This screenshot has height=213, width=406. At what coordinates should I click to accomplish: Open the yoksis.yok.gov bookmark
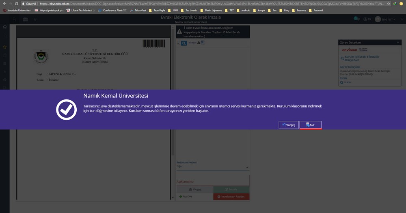coord(49,11)
